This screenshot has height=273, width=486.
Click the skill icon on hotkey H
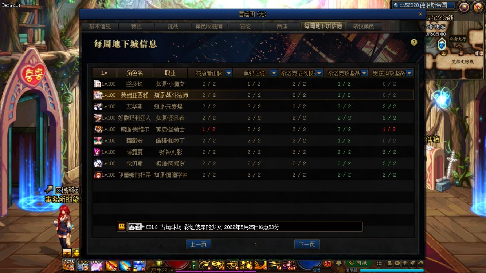(x=274, y=265)
